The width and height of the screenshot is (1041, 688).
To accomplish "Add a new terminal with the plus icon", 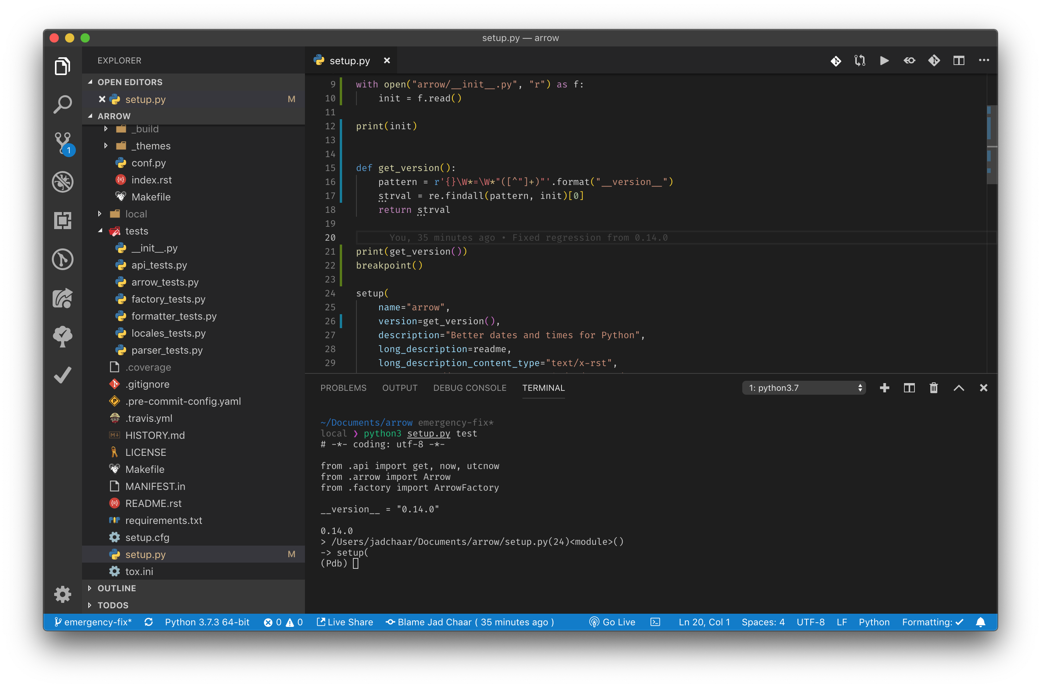I will pyautogui.click(x=884, y=388).
